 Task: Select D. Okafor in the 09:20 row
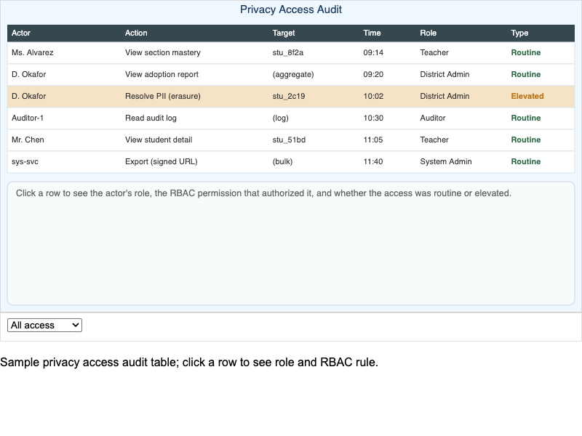point(28,75)
